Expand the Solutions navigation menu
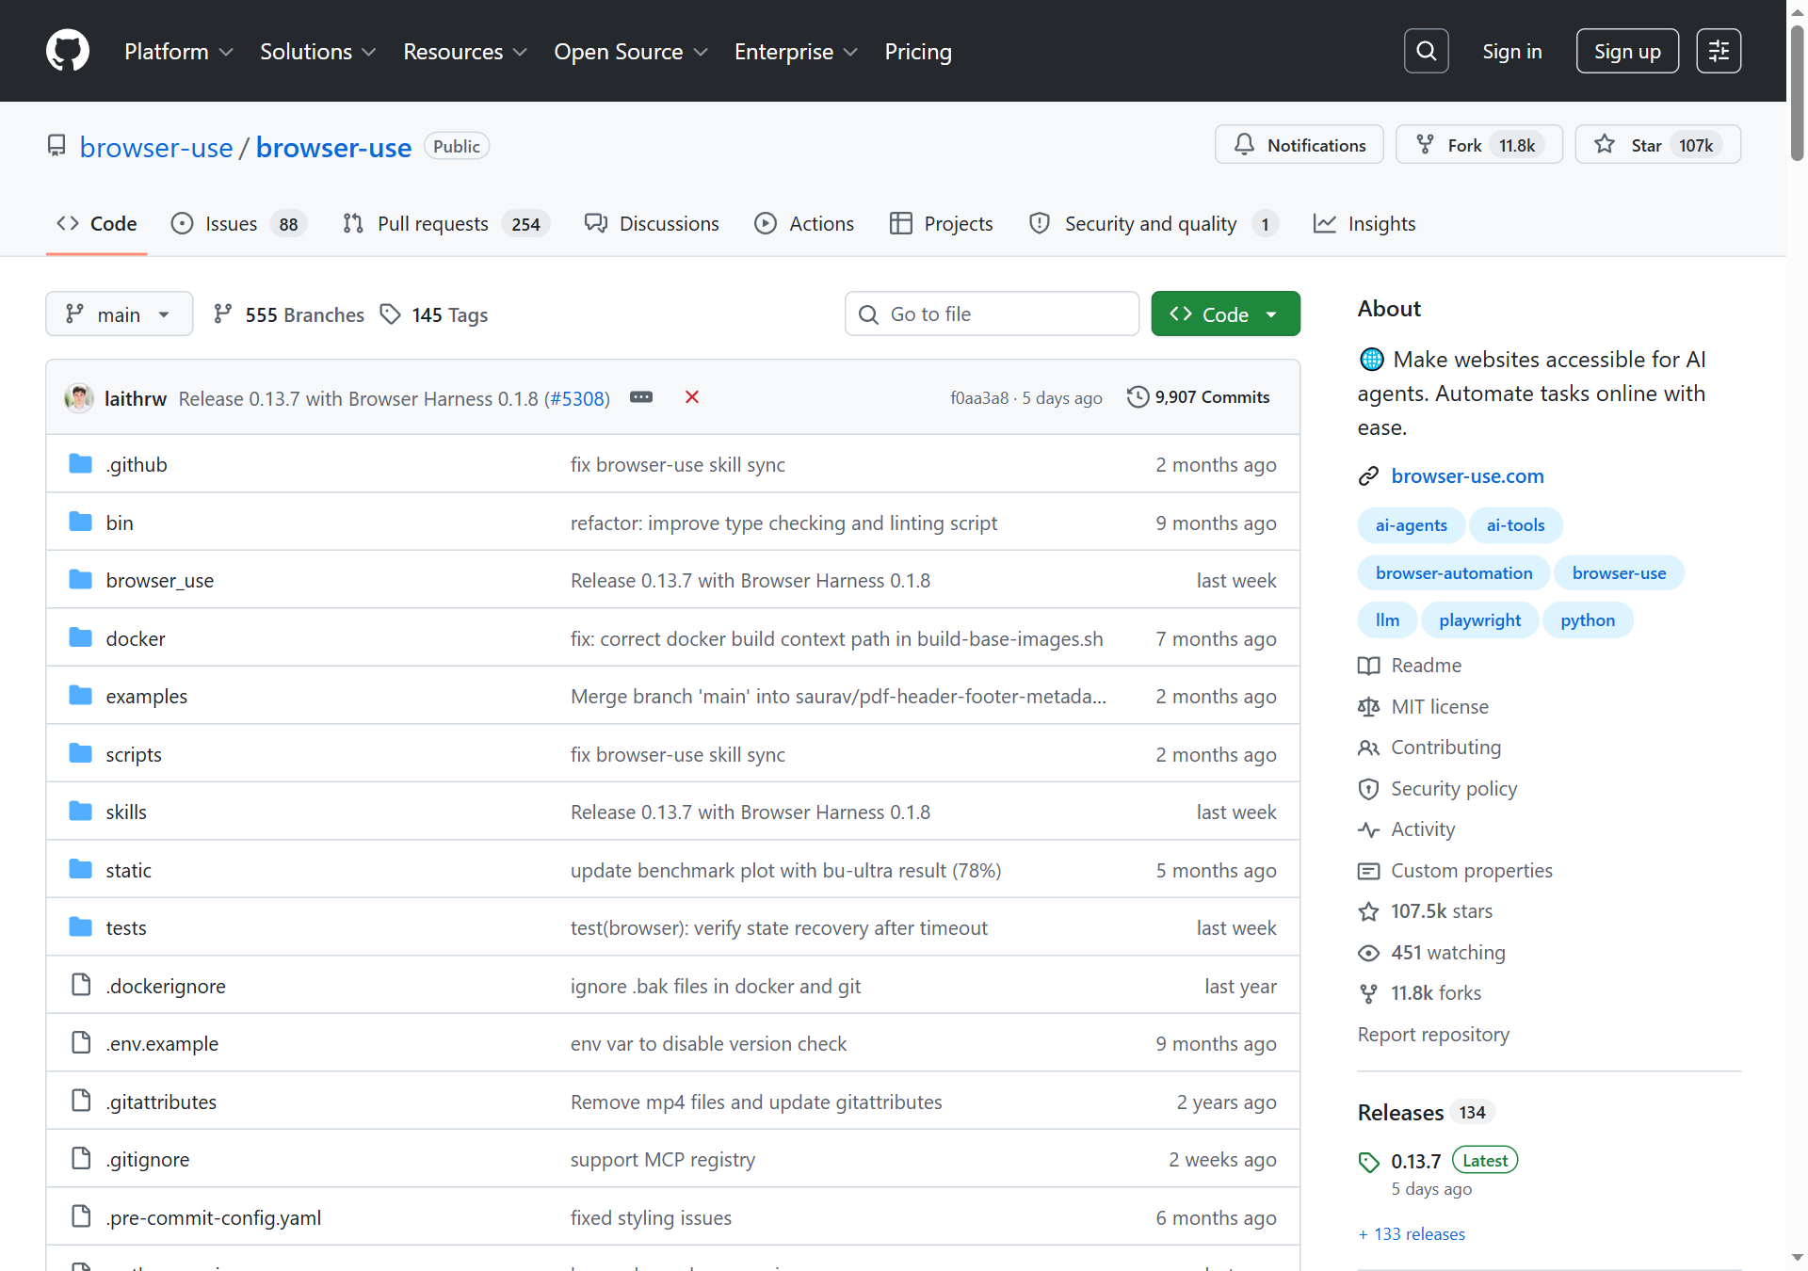Image resolution: width=1808 pixels, height=1271 pixels. (318, 52)
